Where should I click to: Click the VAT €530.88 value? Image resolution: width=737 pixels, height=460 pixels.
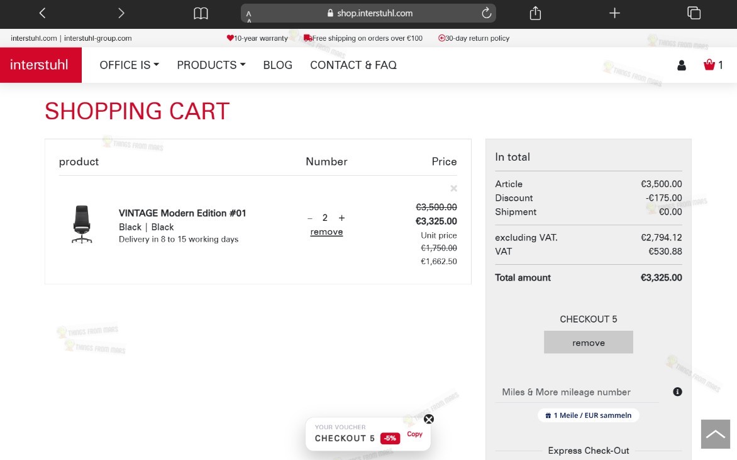[665, 251]
